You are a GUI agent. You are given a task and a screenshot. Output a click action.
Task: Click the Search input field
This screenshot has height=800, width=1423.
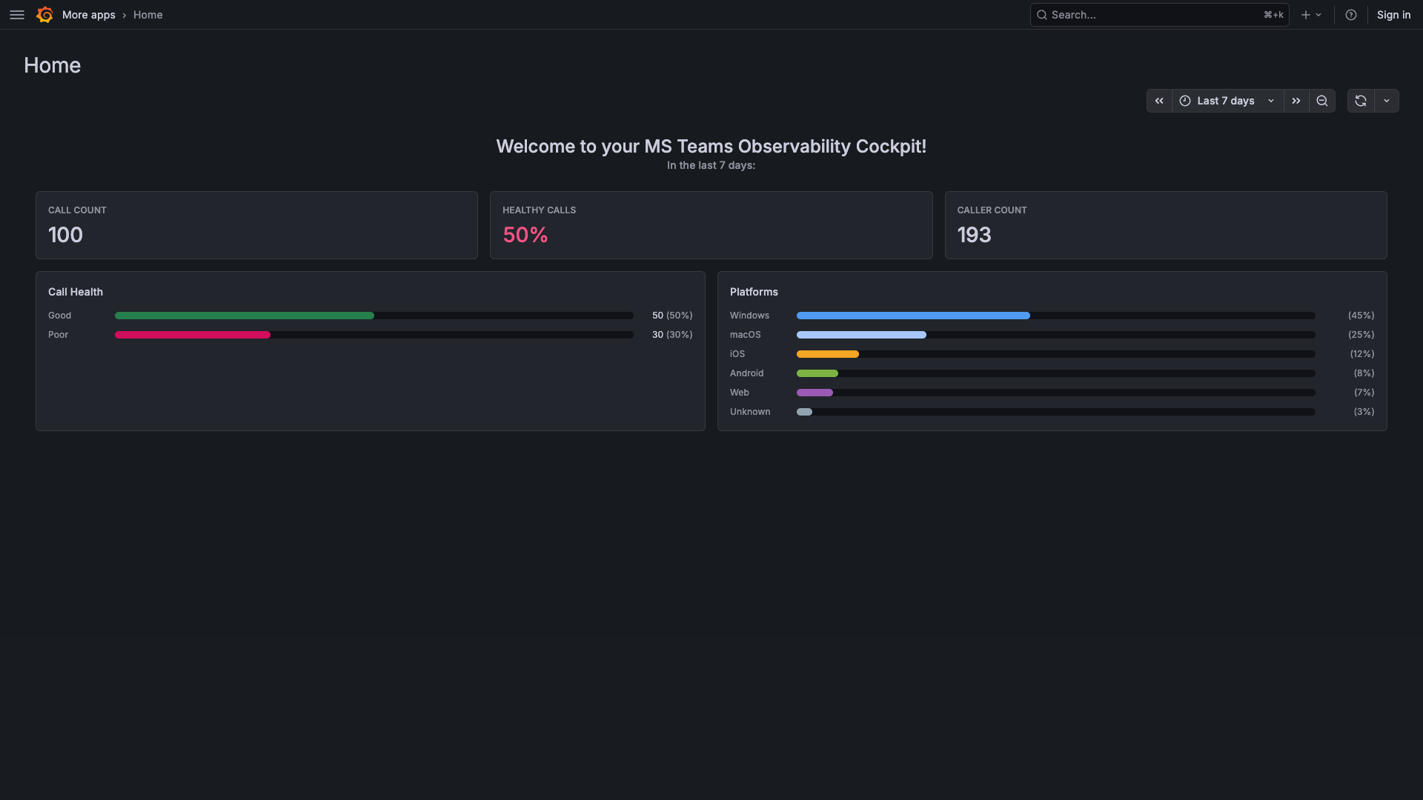click(1152, 15)
